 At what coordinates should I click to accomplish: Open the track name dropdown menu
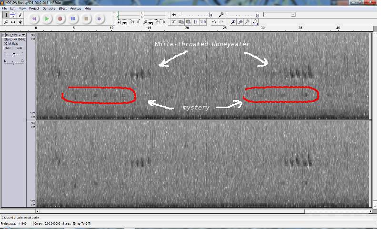coord(23,35)
